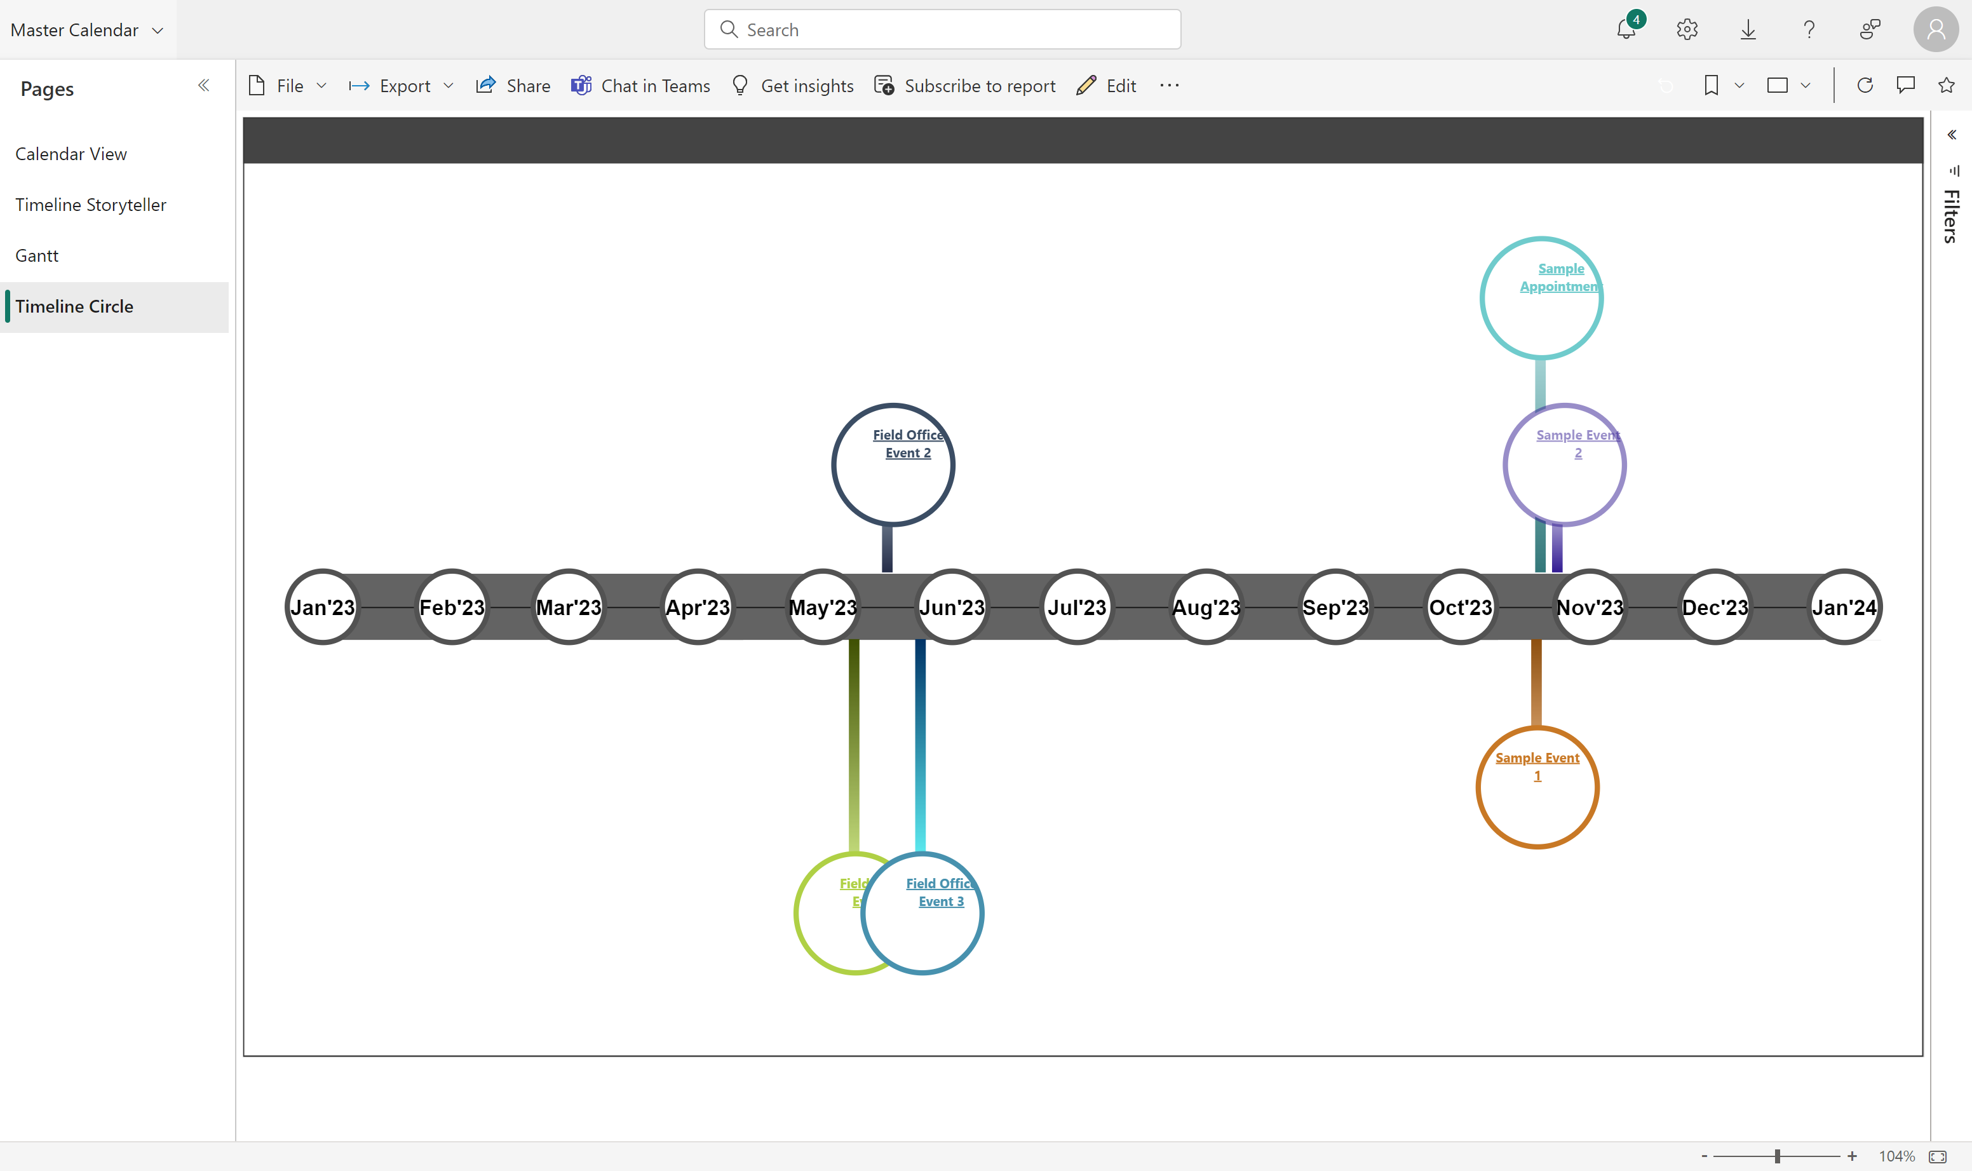
Task: Expand the bookmark dropdown chevron
Action: click(1739, 85)
